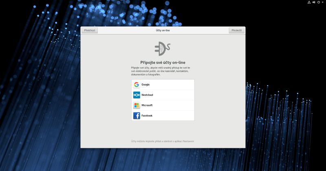This screenshot has height=171, width=326.
Task: Click the plug connector illustration icon
Action: pyautogui.click(x=163, y=48)
